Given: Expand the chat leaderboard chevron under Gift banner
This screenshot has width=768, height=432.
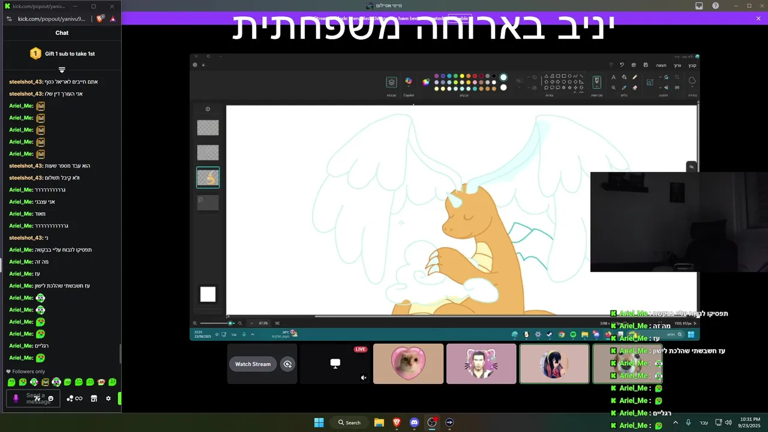Looking at the screenshot, I should (62, 70).
